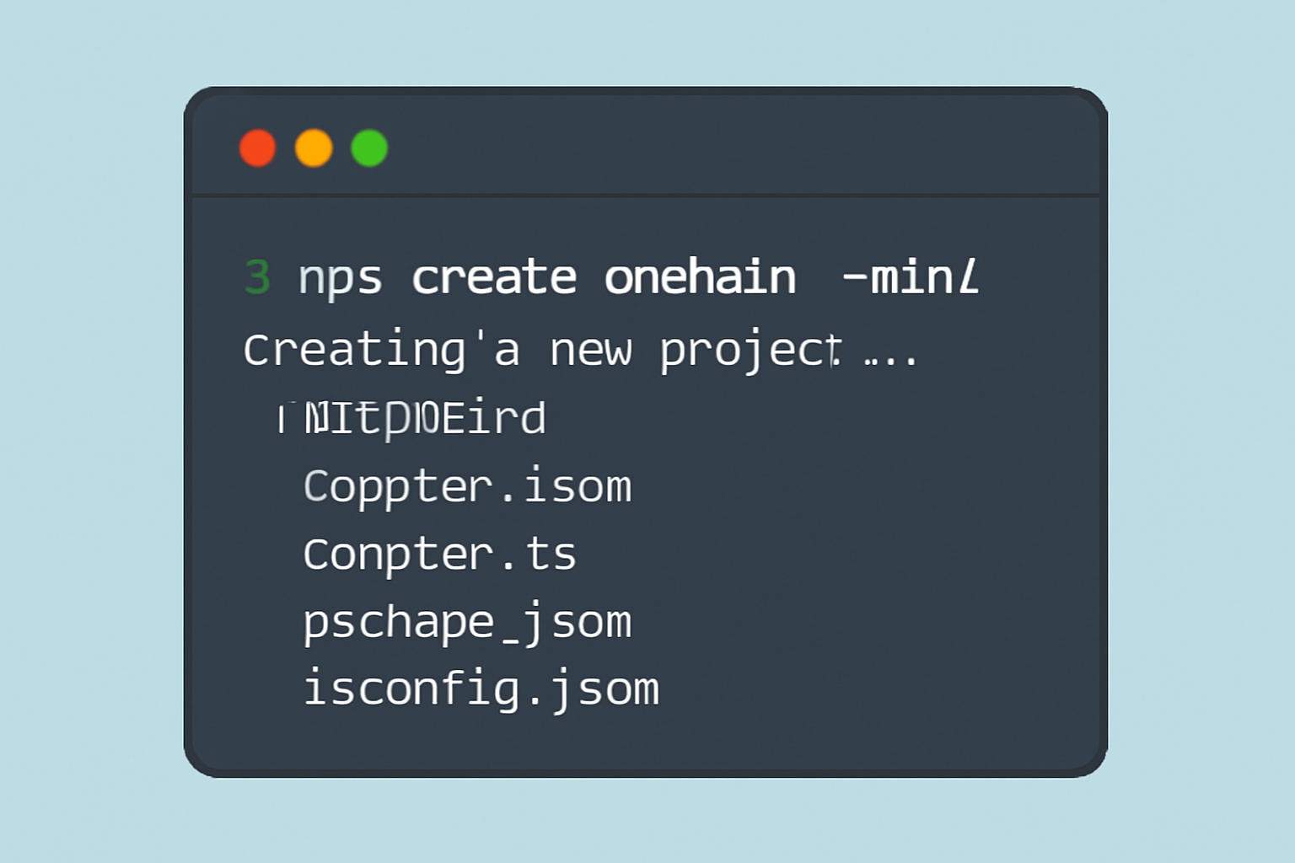Viewport: 1295px width, 863px height.
Task: Click the green prompt number 3
Action: point(257,277)
